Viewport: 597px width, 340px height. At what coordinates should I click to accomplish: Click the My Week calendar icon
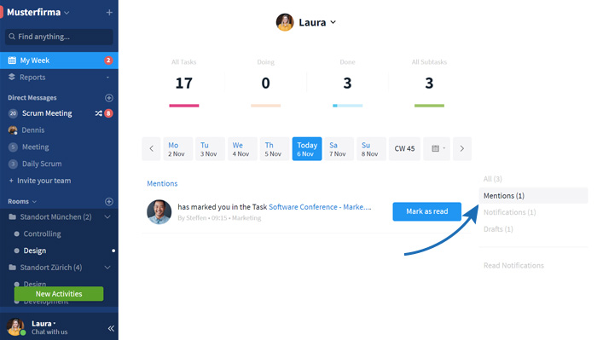[x=12, y=61]
